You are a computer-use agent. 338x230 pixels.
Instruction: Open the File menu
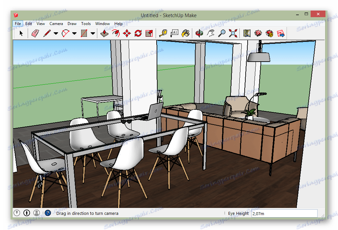(x=18, y=24)
